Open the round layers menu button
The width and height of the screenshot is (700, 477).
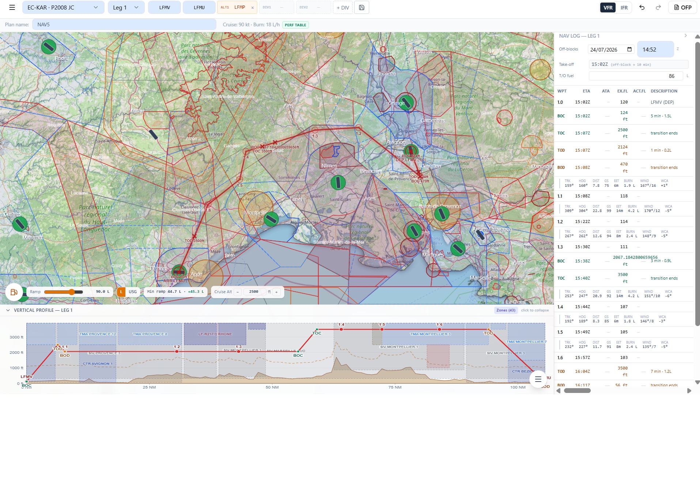[538, 379]
